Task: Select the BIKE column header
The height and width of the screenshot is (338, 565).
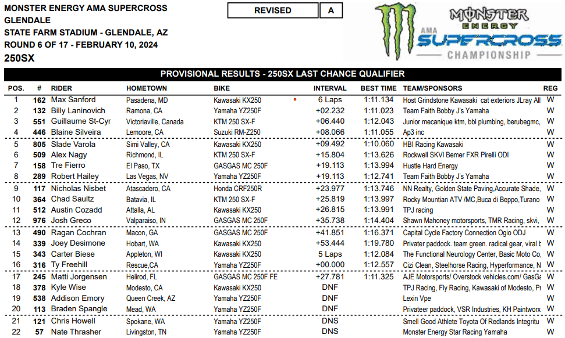Action: point(222,88)
